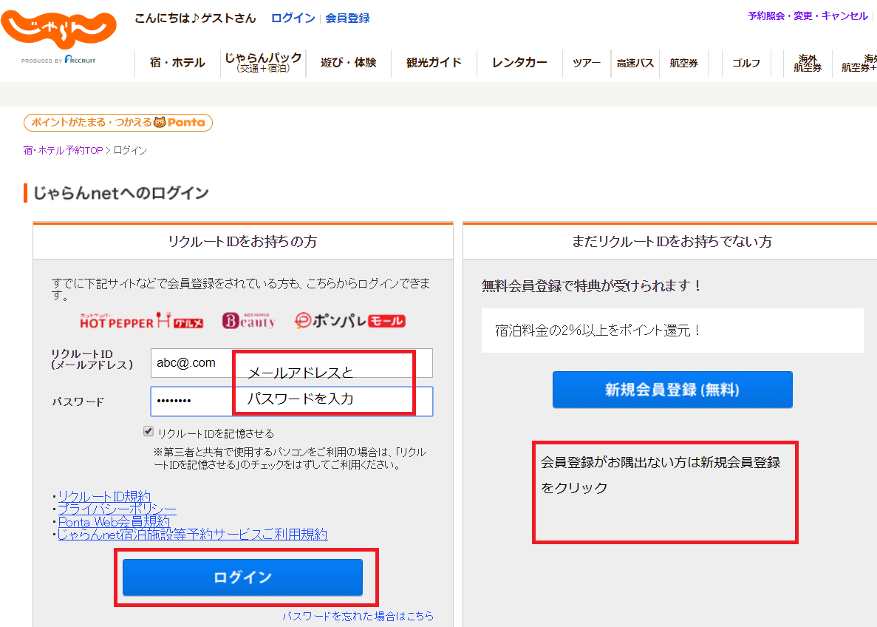Click まだリクルートIDをお持ちでない方 header
This screenshot has height=627, width=877.
click(672, 241)
